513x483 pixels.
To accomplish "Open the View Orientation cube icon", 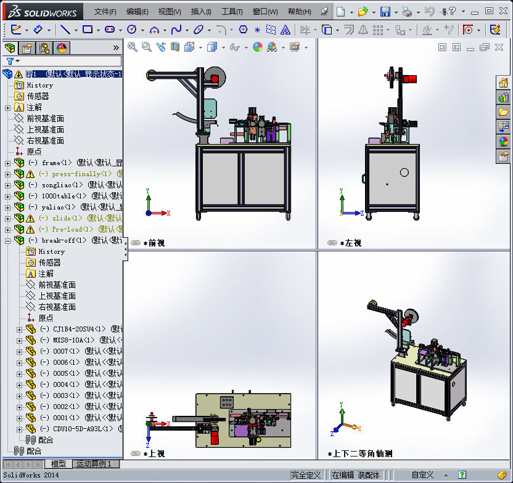I will (x=189, y=47).
